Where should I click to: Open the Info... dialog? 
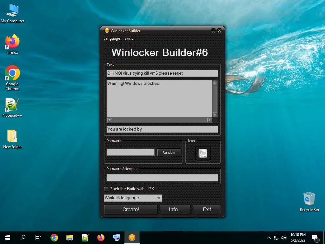175,210
